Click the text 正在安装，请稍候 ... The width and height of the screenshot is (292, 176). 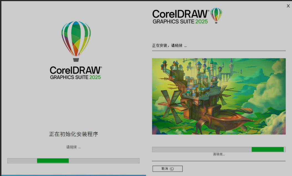(169, 46)
